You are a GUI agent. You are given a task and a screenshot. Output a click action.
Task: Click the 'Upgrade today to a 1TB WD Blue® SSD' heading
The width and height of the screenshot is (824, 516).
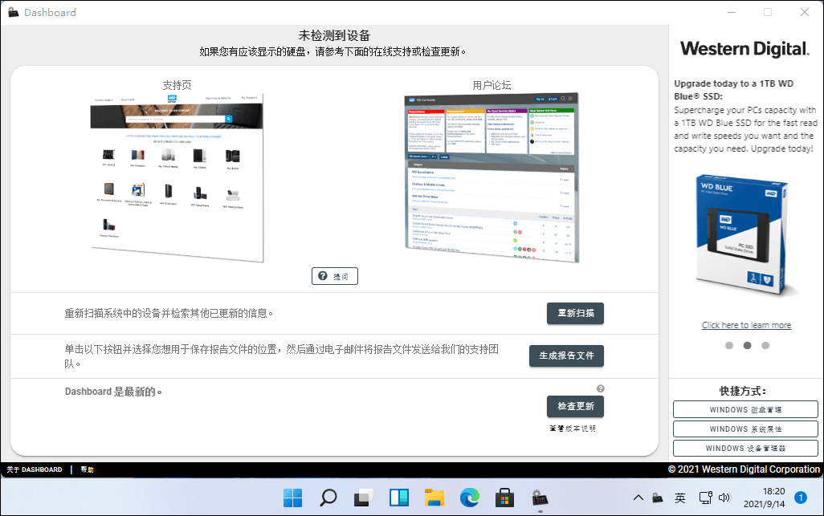coord(733,90)
